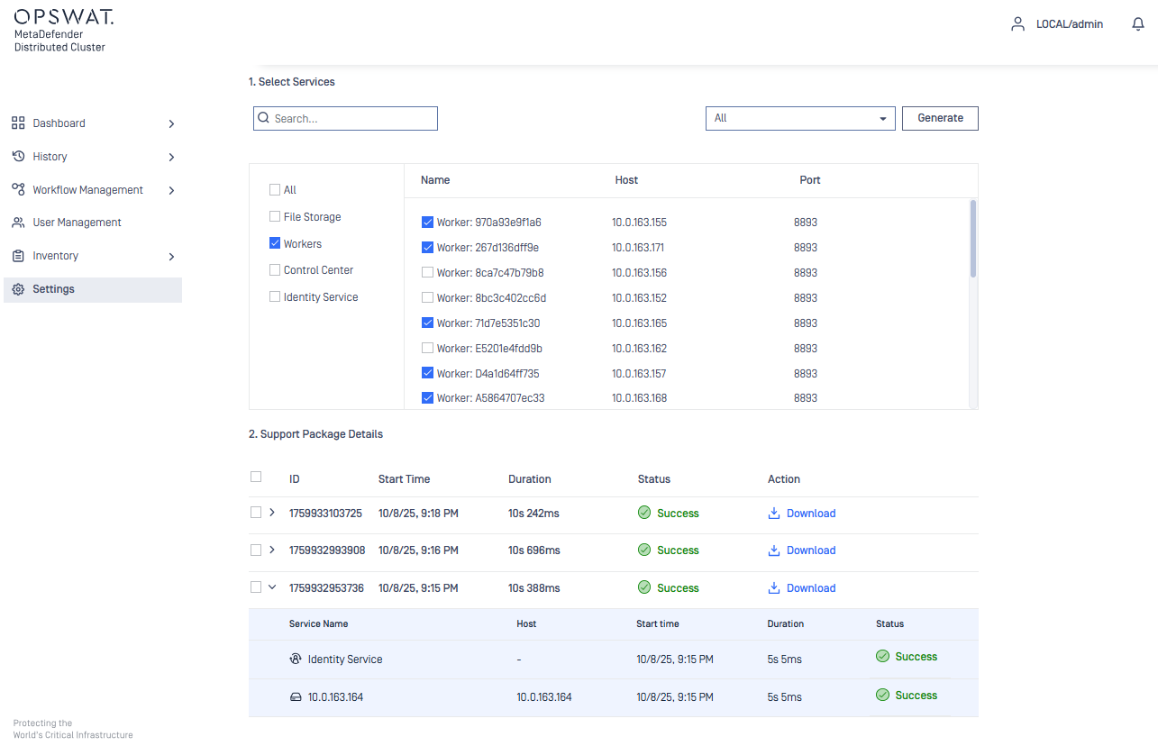Expand support package 1759932993908 row
This screenshot has width=1158, height=746.
point(272,550)
